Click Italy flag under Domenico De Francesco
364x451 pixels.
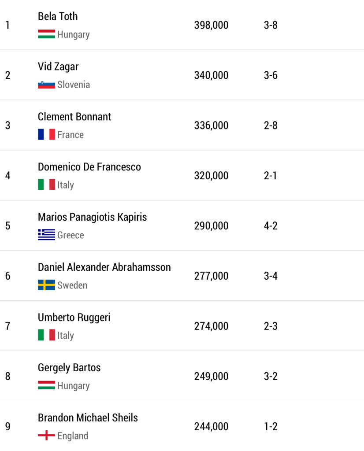(46, 185)
